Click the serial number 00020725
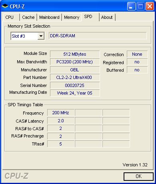The width and height of the screenshot is (156, 184). click(75, 85)
